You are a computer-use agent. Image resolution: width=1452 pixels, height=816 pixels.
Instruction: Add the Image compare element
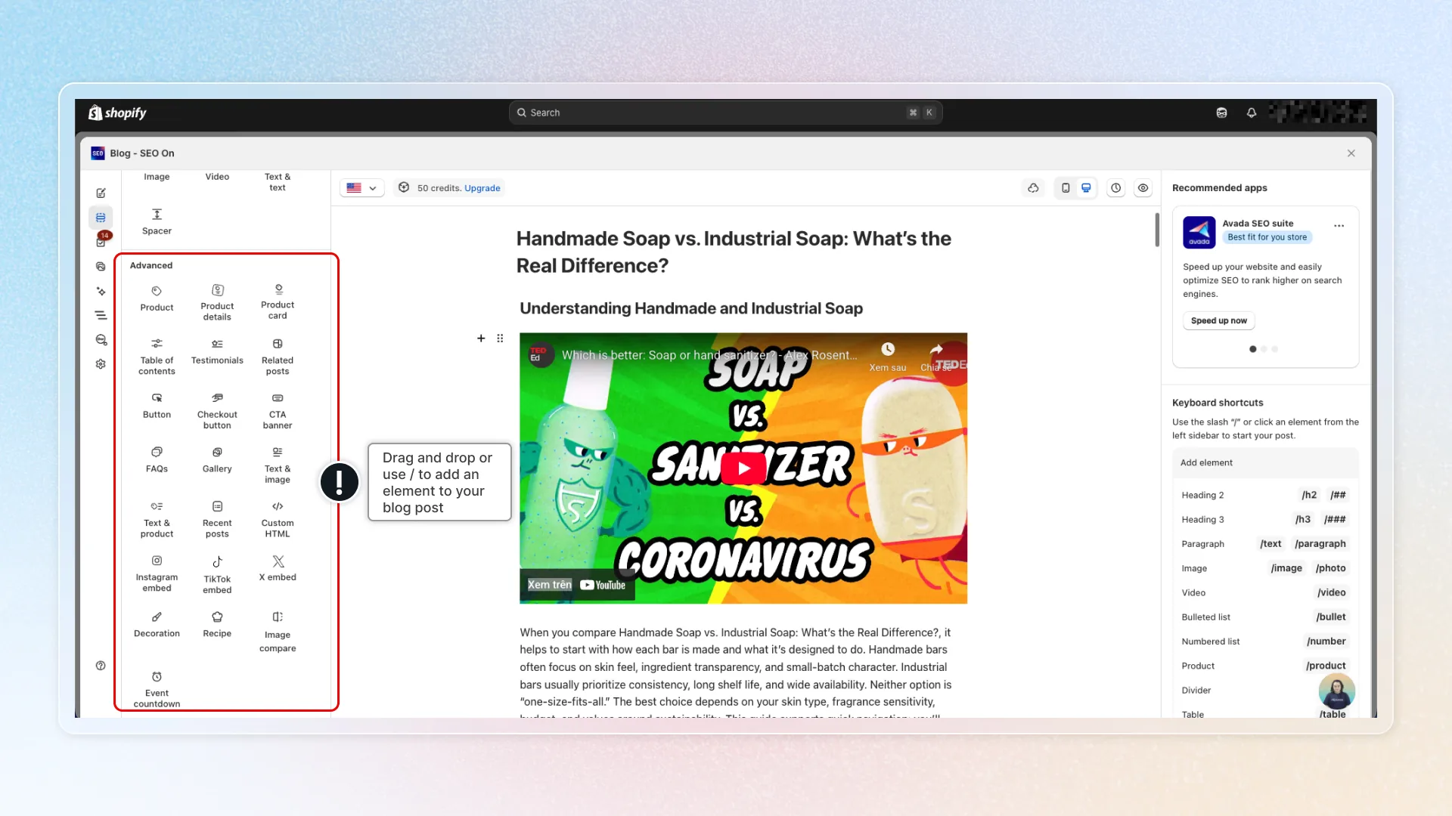pyautogui.click(x=278, y=632)
